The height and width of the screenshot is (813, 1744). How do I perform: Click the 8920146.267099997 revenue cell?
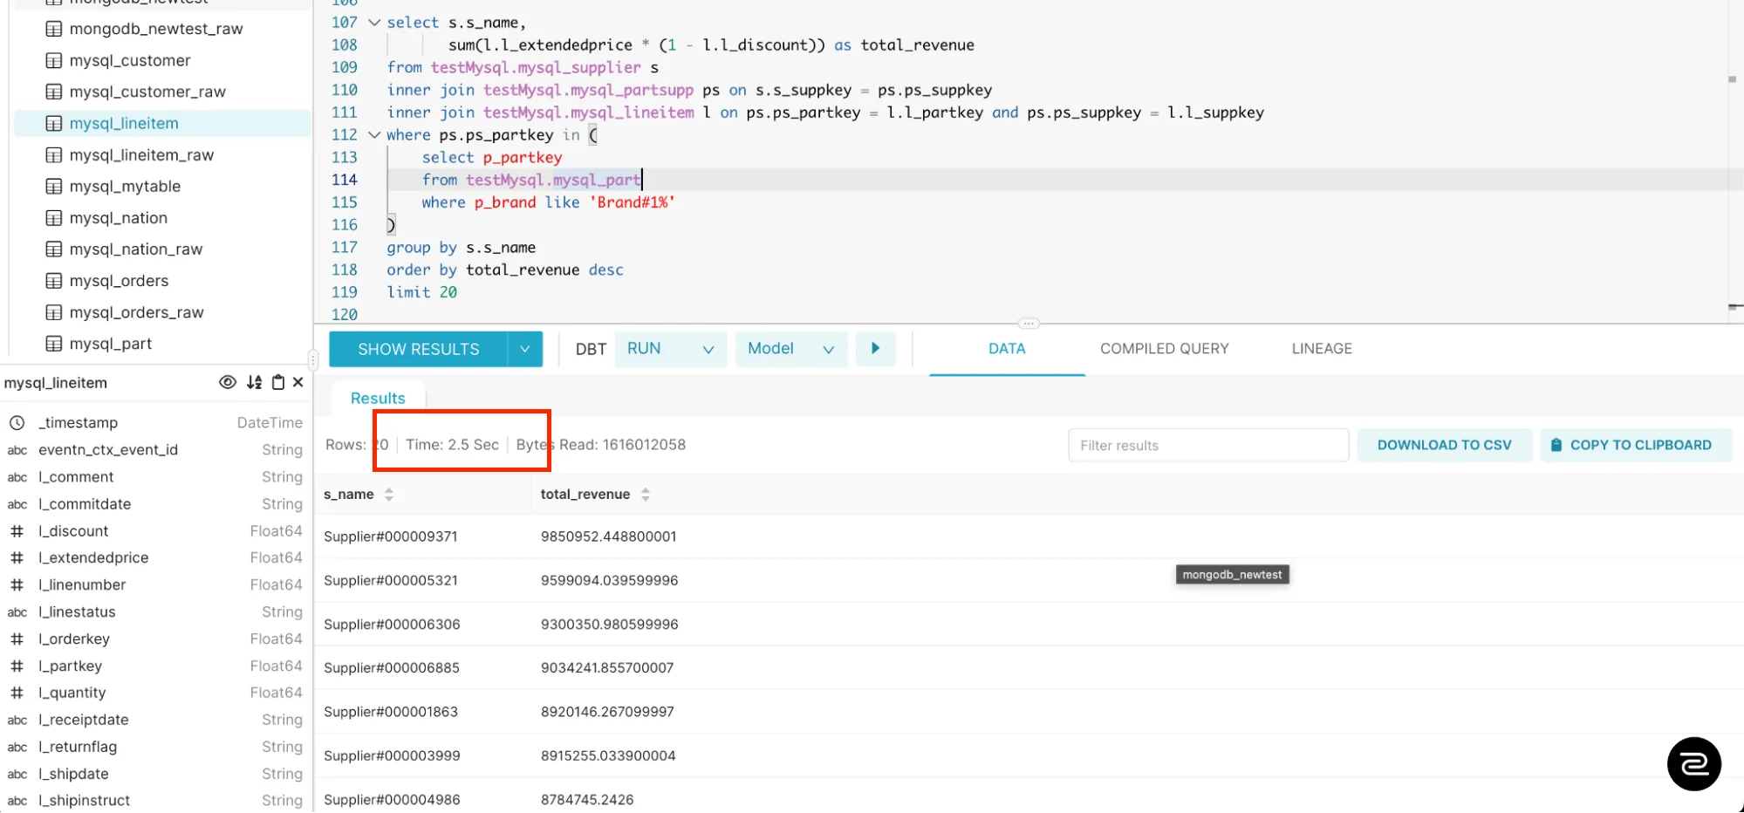tap(607, 712)
